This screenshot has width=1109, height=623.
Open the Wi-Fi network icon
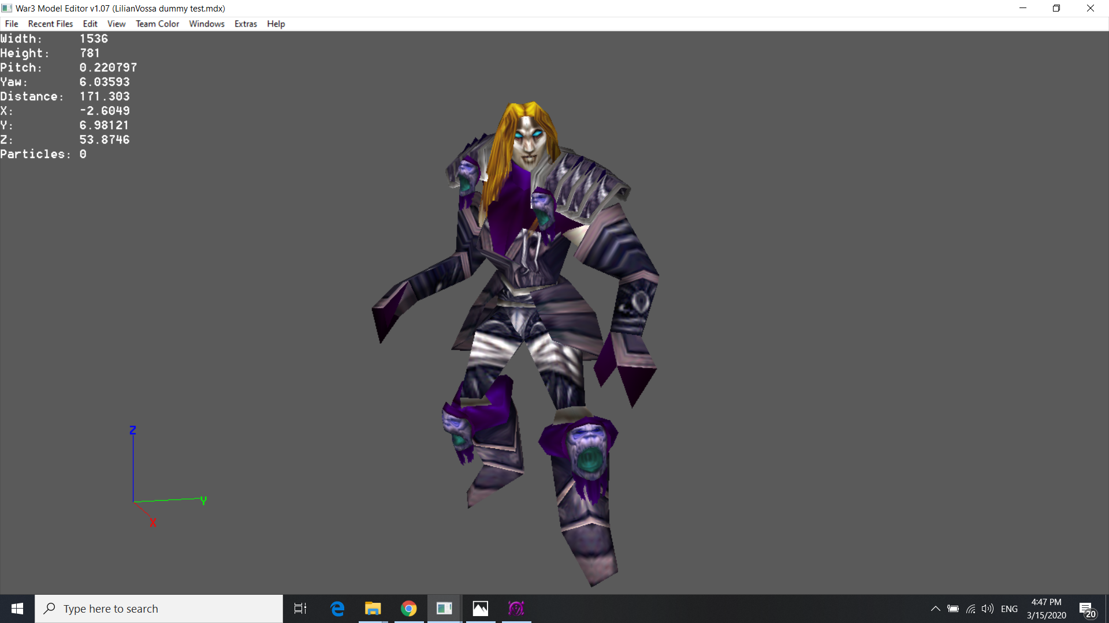point(970,609)
